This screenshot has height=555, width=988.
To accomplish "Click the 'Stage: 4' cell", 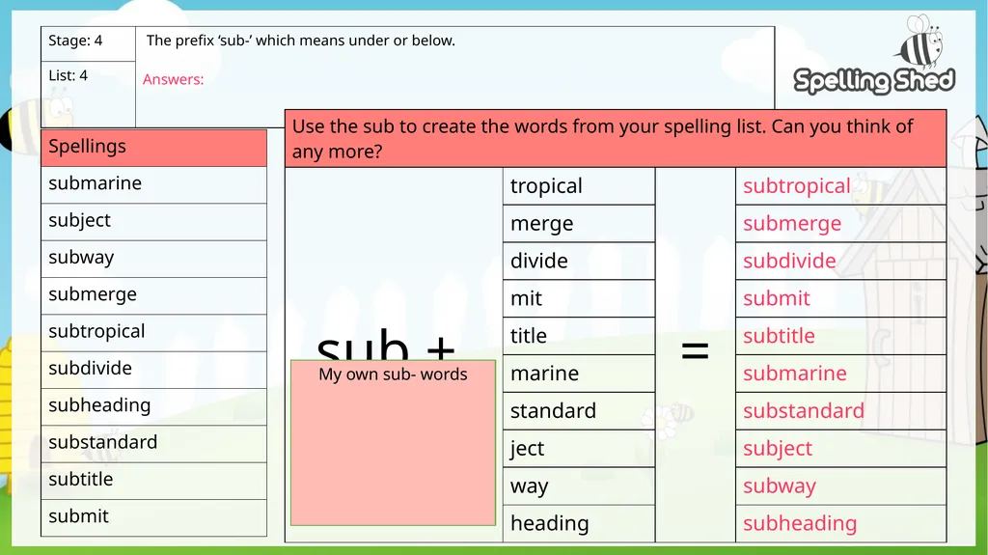I will click(88, 43).
